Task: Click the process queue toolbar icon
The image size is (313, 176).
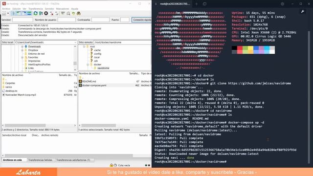Action: [41, 13]
